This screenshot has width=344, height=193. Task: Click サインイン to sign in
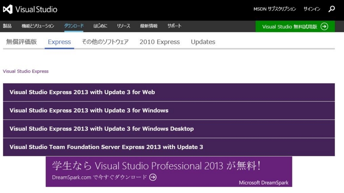point(312,9)
